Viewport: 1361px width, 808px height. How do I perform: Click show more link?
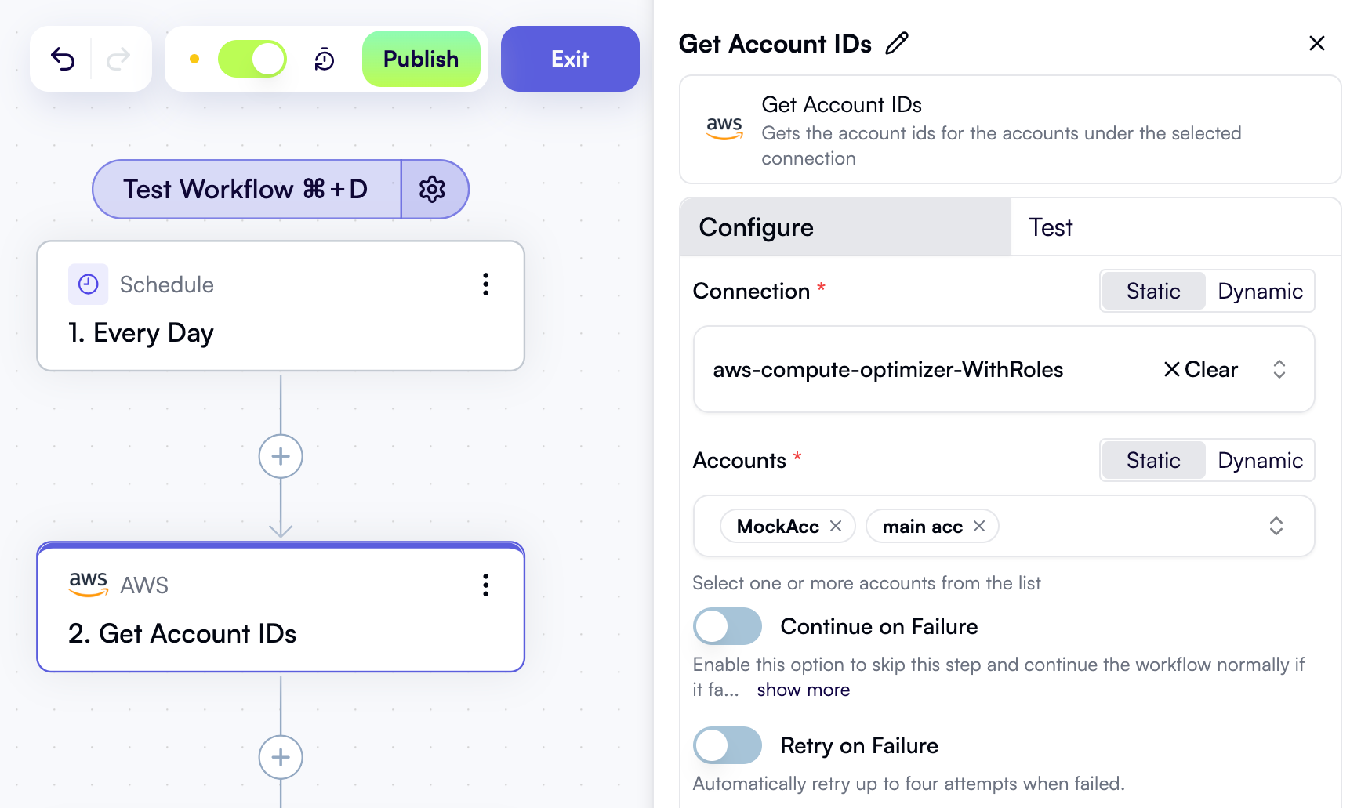tap(803, 690)
